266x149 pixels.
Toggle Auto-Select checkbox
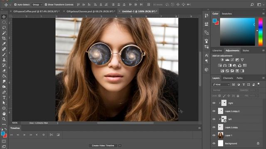[15, 5]
